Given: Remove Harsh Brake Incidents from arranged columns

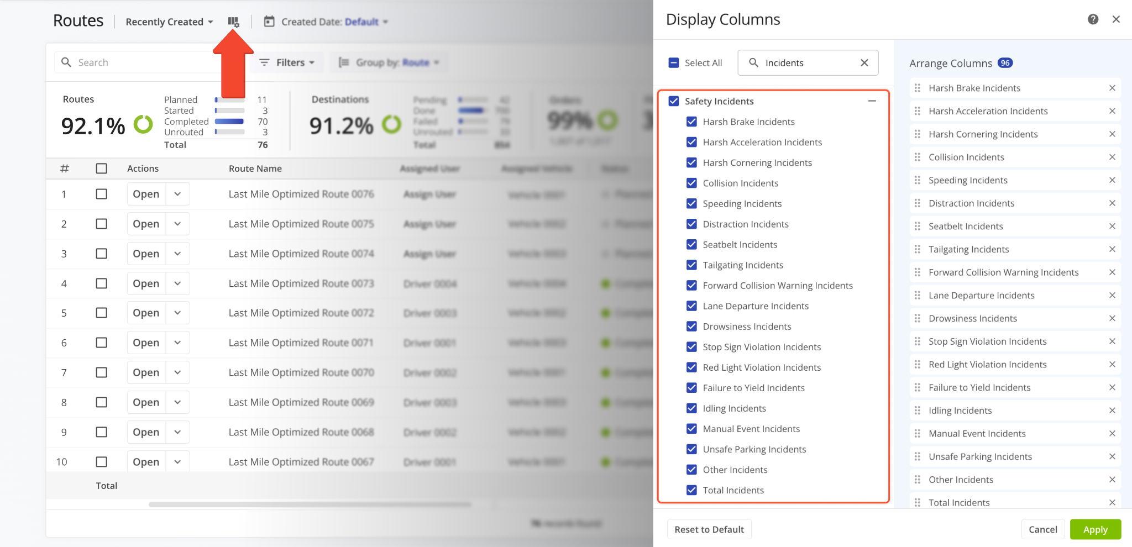Looking at the screenshot, I should click(1112, 88).
